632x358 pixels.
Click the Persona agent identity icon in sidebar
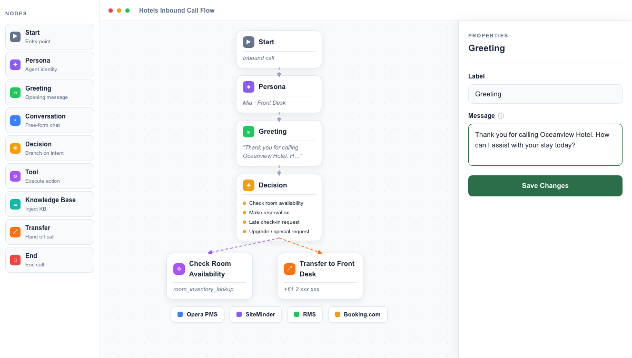(15, 64)
